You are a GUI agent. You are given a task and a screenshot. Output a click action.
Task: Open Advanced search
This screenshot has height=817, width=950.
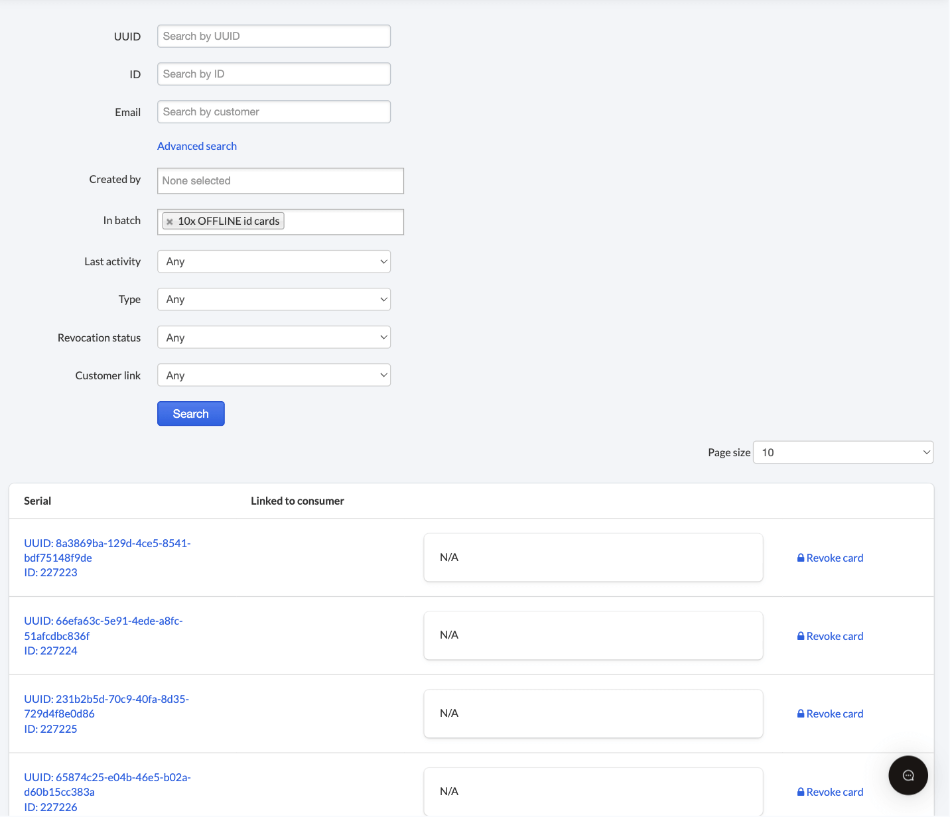196,146
